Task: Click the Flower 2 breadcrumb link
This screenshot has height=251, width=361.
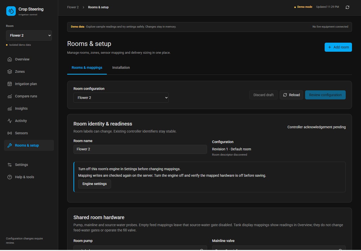Action: click(73, 7)
